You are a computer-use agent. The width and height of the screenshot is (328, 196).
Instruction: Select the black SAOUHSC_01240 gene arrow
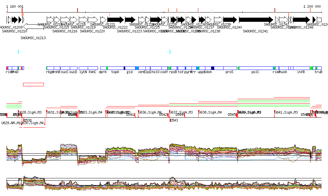(230, 19)
